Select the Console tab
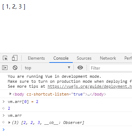 [x=61, y=58]
